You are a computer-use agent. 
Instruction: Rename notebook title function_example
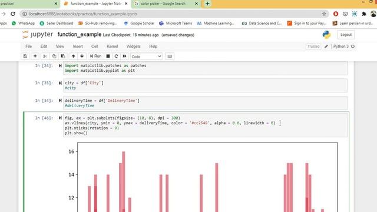click(x=80, y=35)
